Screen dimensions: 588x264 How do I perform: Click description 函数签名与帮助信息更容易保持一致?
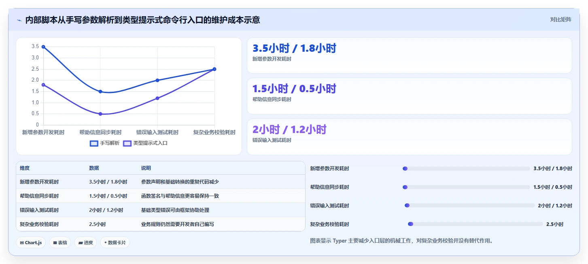point(180,196)
